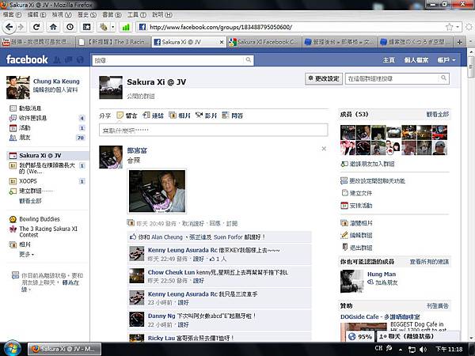Open a new tab with plus button
475x356 pixels.
coord(459,42)
